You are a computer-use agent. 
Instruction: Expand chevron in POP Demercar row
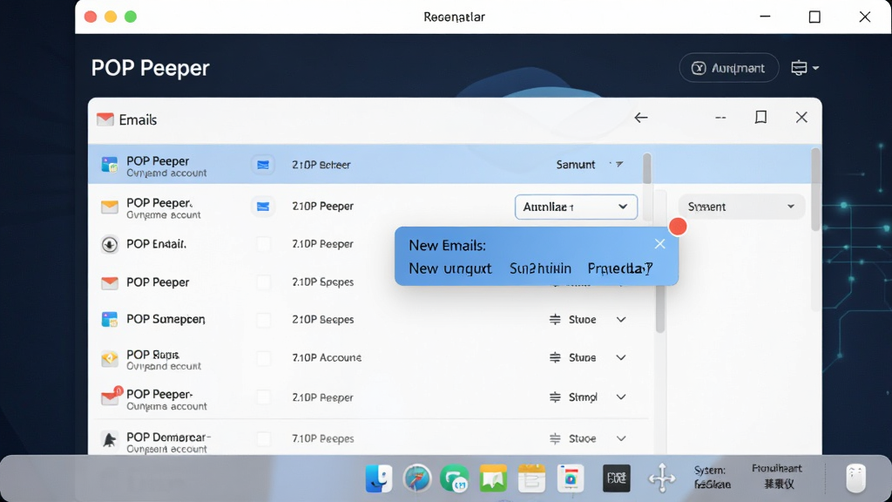point(621,439)
